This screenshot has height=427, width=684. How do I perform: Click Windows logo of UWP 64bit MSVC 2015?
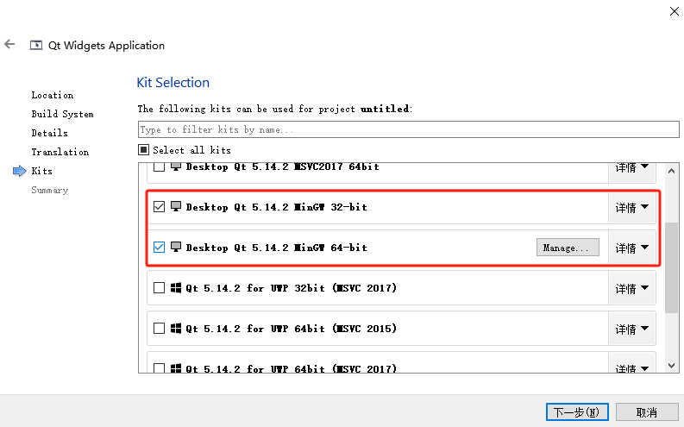pyautogui.click(x=176, y=329)
